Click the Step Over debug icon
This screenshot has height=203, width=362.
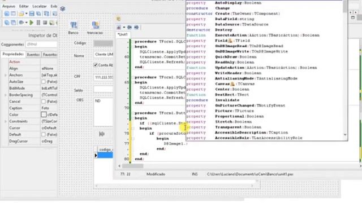(x=51, y=23)
